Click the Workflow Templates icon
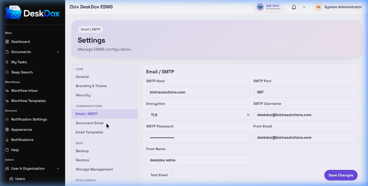The image size is (368, 186). tap(7, 101)
